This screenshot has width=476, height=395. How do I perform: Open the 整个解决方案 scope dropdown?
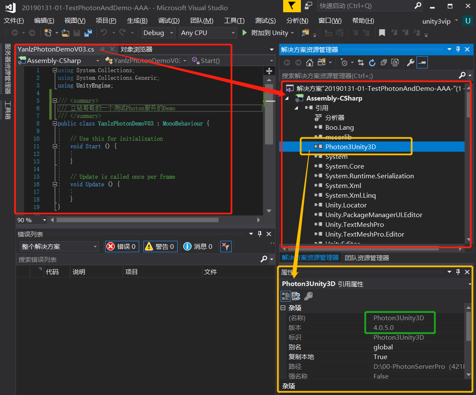(59, 246)
